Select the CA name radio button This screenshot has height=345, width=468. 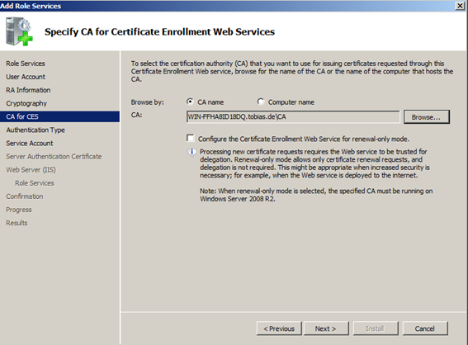pyautogui.click(x=190, y=102)
